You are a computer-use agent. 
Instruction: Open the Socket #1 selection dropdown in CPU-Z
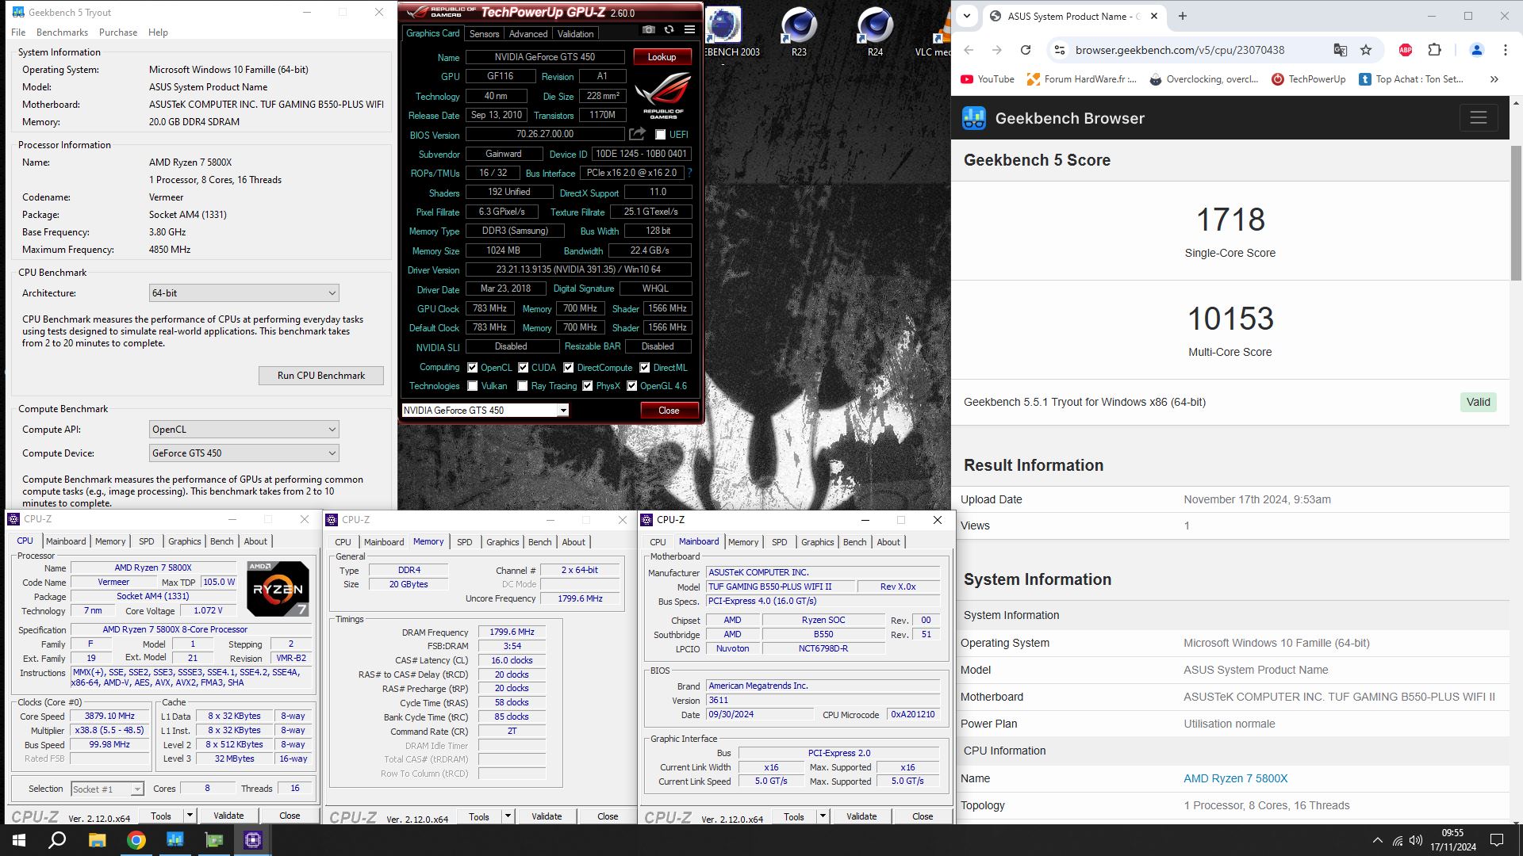[x=107, y=789]
